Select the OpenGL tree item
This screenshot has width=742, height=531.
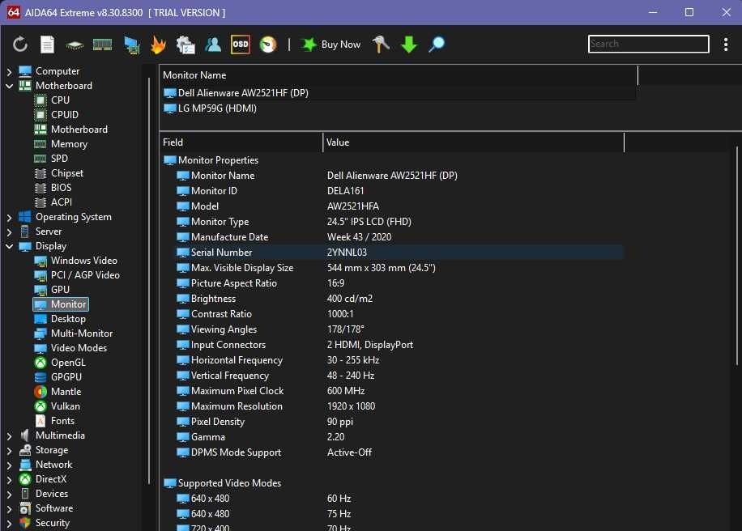point(60,363)
